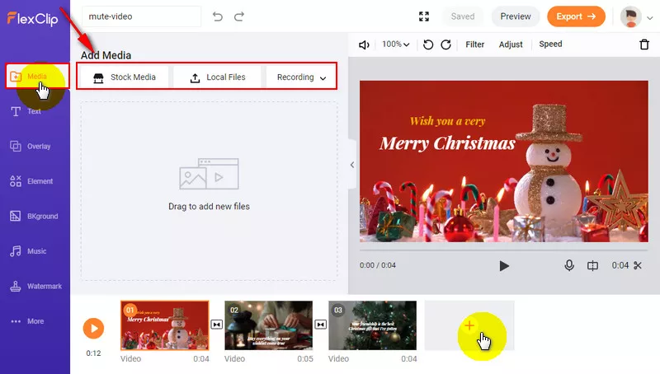
Task: Rotate clip clockwise
Action: point(445,44)
